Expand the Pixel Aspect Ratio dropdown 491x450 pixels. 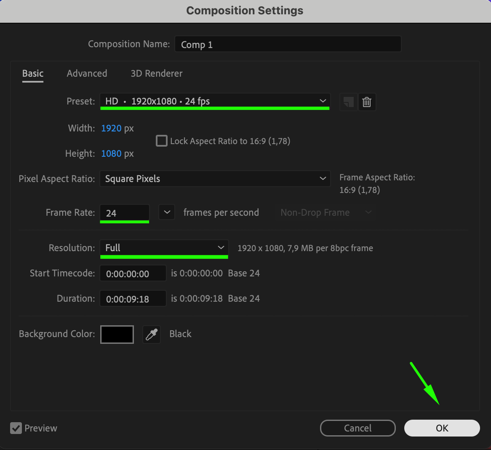[215, 179]
